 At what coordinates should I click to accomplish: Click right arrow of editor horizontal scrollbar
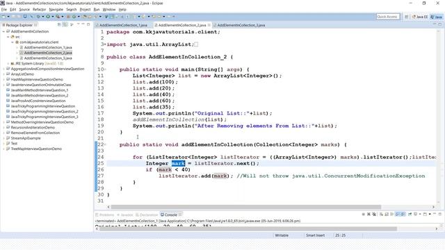coord(433,207)
